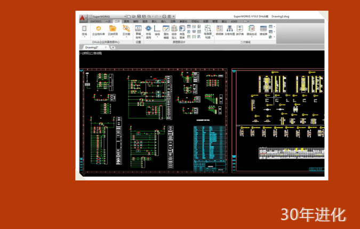Open the SuperWORKS workspace dropdown

click(107, 17)
